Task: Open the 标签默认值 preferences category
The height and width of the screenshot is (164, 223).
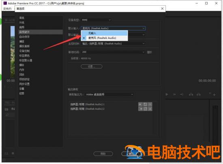Action: coord(26,60)
